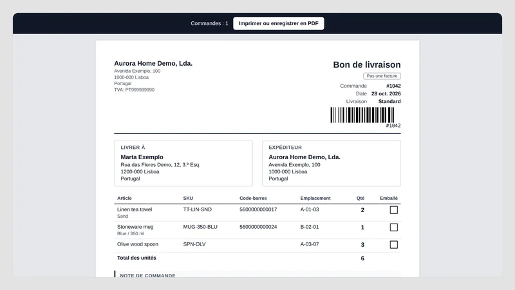Click 'TVA: PT999999990' text
Viewport: 515px width, 290px height.
point(134,90)
